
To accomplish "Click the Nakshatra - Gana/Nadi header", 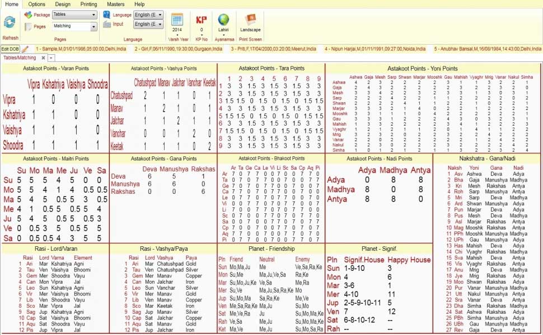I will point(487,159).
